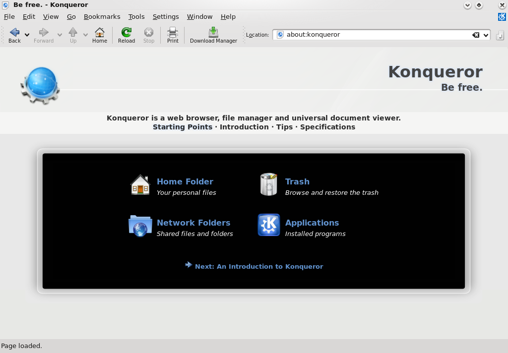The height and width of the screenshot is (353, 508).
Task: Open the View menu
Action: [x=51, y=16]
